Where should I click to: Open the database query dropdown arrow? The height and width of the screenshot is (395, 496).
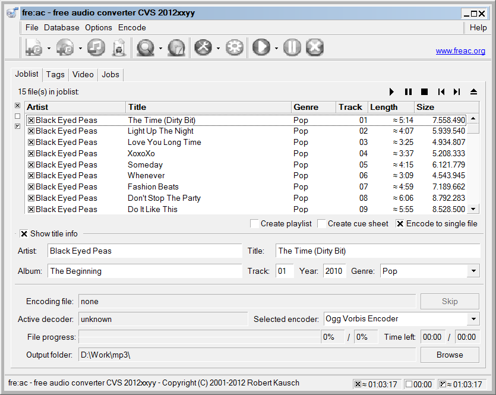click(161, 48)
